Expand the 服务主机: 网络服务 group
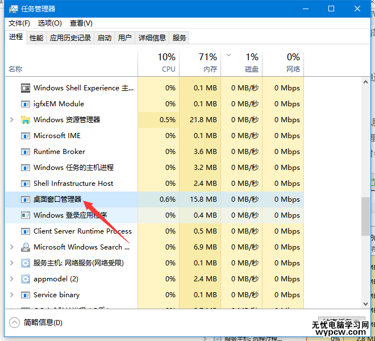Image resolution: width=375 pixels, height=341 pixels. point(11,263)
